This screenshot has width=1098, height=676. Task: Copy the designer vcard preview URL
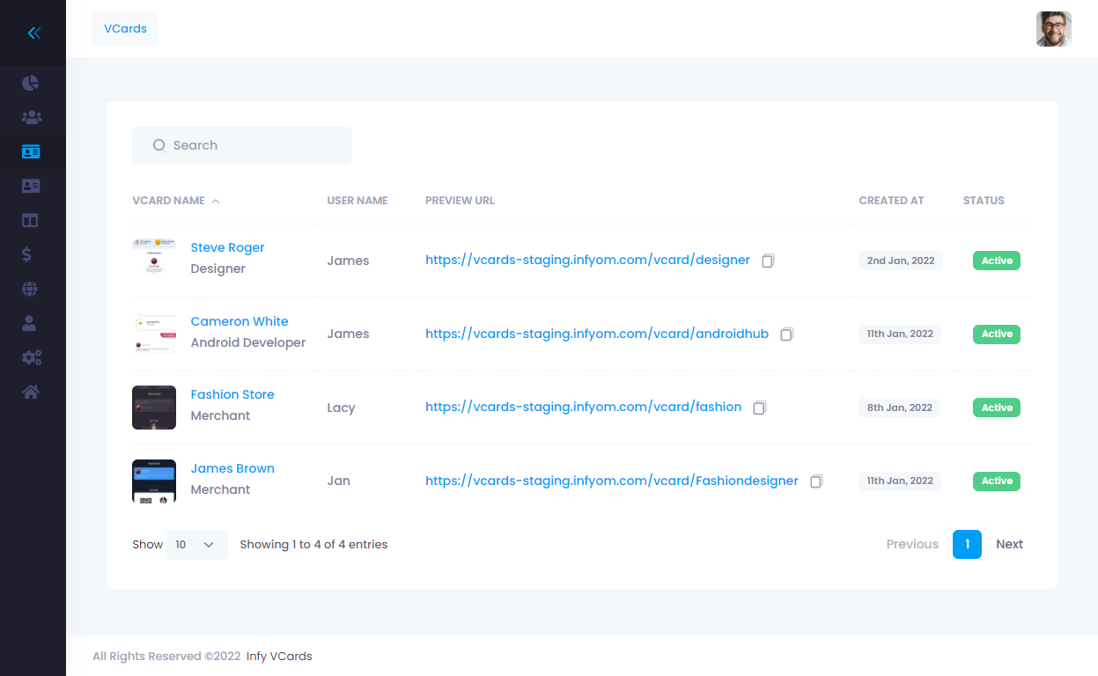point(768,261)
